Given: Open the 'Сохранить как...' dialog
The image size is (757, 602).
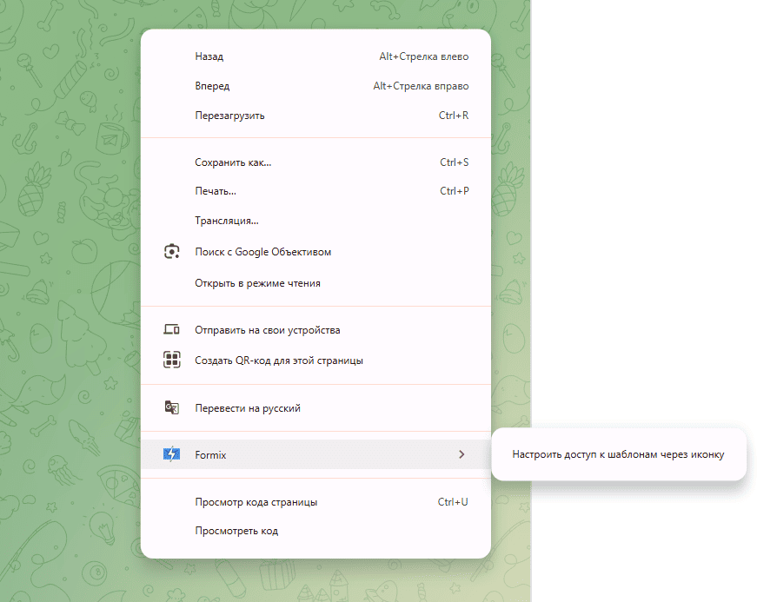Looking at the screenshot, I should [234, 162].
